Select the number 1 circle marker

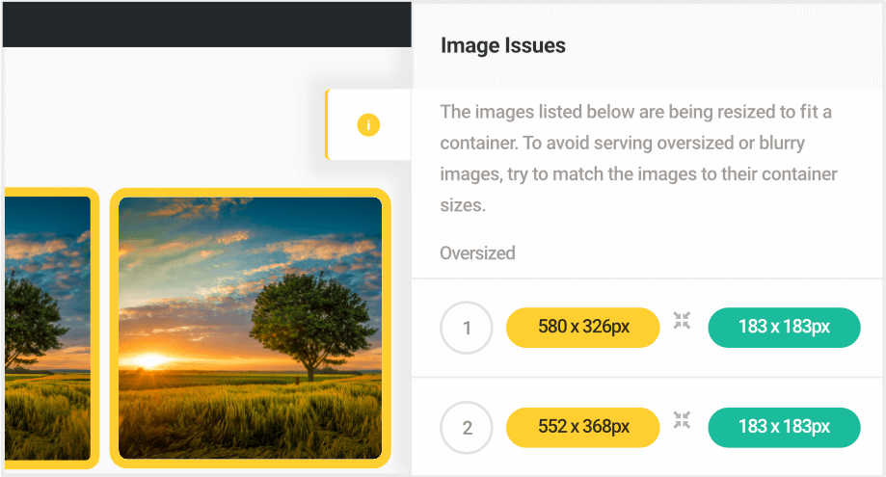[x=467, y=328]
